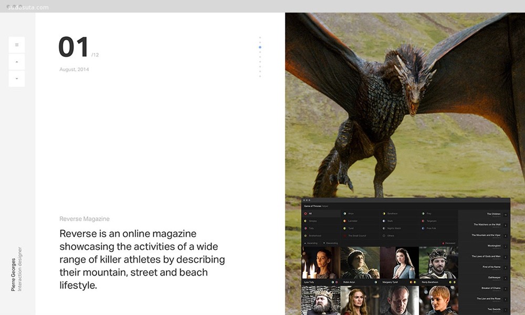Open the Mockingbird episode entry
525x315 pixels.
[x=494, y=246]
